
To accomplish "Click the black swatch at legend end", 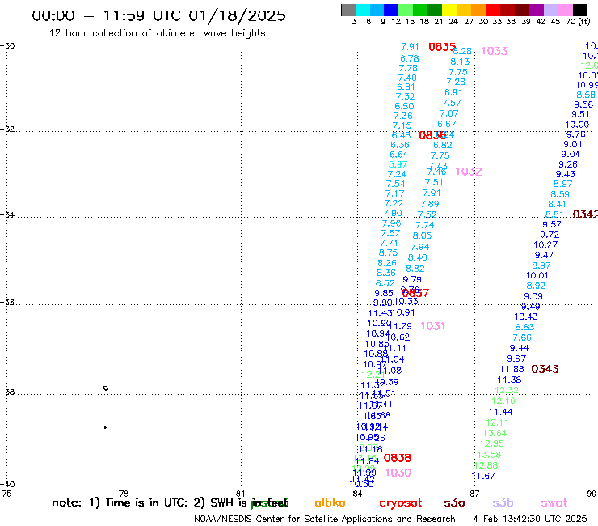I will click(579, 10).
